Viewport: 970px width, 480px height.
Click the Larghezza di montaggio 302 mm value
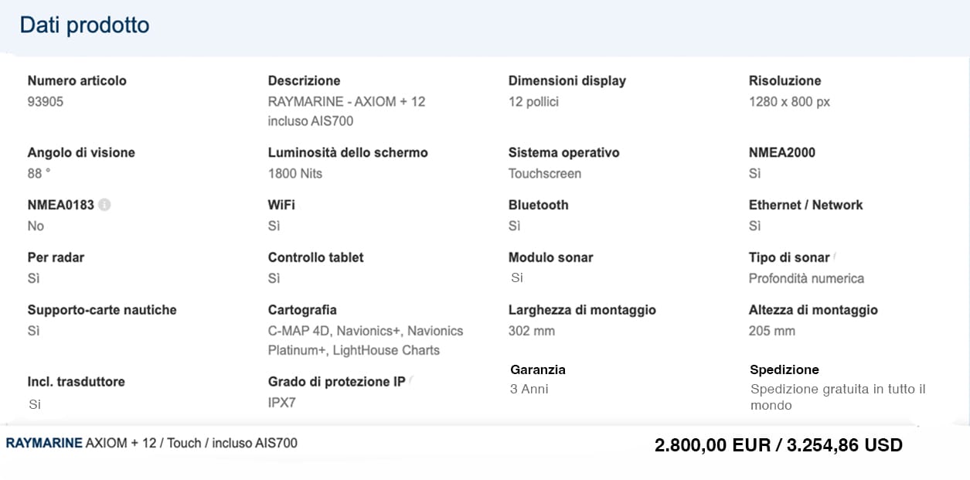(531, 331)
